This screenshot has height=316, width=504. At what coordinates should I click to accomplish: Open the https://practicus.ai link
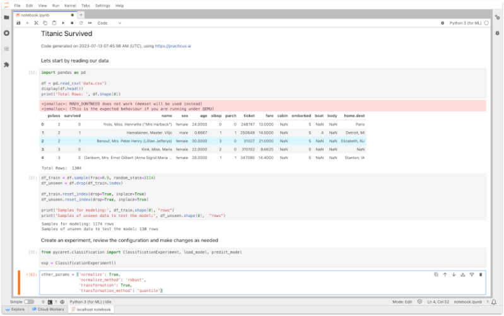pos(173,46)
